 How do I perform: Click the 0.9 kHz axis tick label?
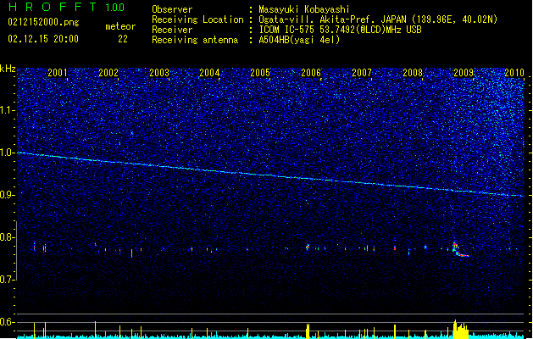(x=8, y=195)
